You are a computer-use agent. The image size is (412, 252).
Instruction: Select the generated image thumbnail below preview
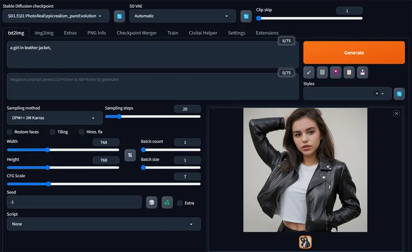pyautogui.click(x=305, y=242)
